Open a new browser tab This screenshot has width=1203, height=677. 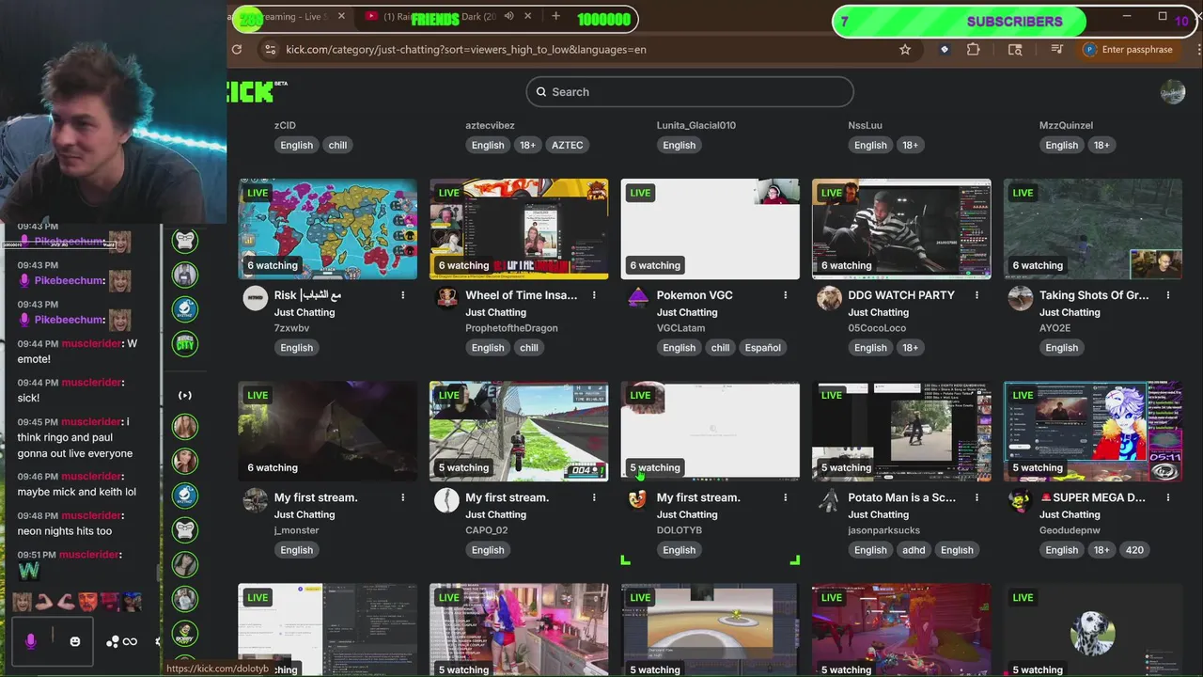pyautogui.click(x=555, y=17)
